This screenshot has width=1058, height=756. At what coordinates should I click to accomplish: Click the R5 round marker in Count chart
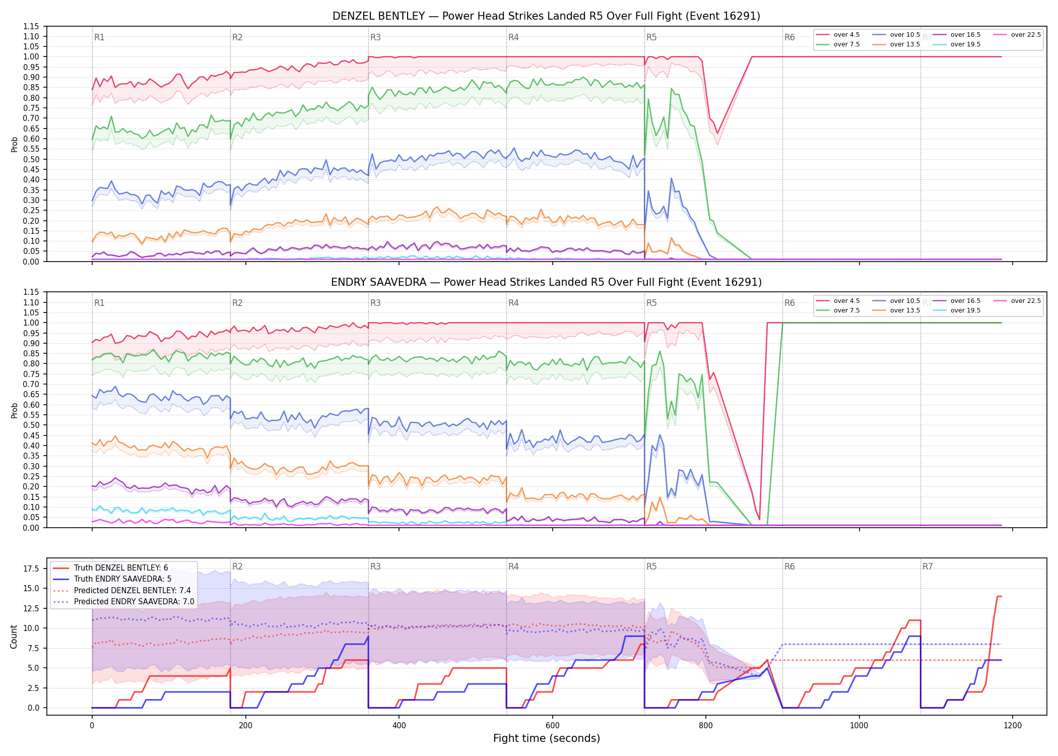pyautogui.click(x=651, y=566)
